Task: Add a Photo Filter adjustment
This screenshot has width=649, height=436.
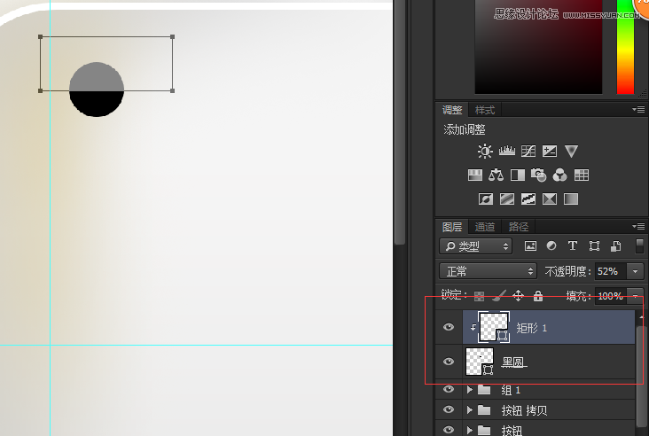Action: click(538, 175)
